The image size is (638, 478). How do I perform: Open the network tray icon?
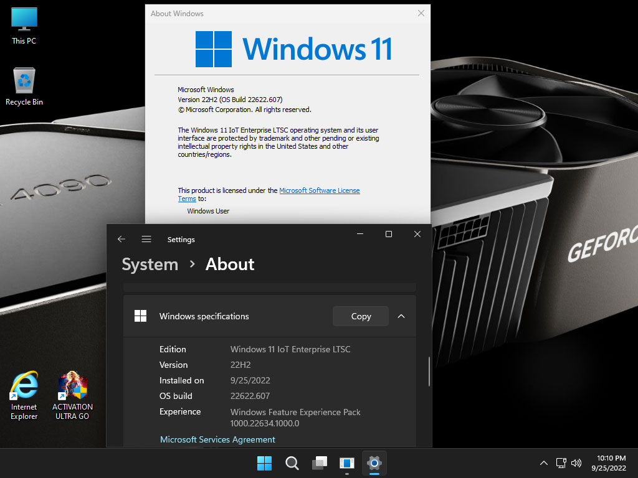[x=561, y=463]
